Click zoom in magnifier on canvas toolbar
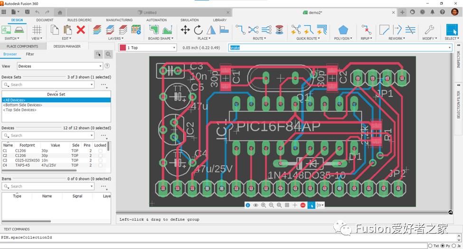This screenshot has height=249, width=463. click(x=264, y=205)
